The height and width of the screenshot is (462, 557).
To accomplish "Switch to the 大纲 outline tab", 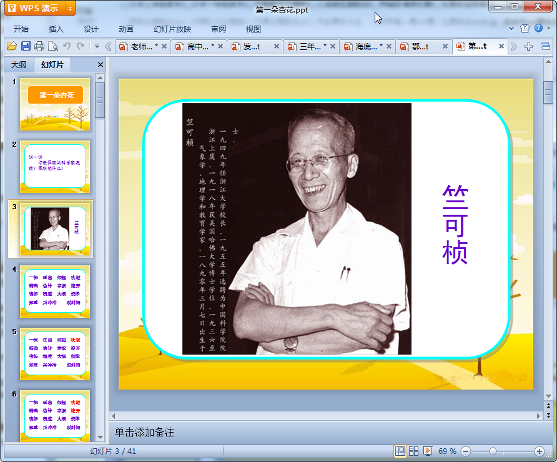I will click(19, 65).
